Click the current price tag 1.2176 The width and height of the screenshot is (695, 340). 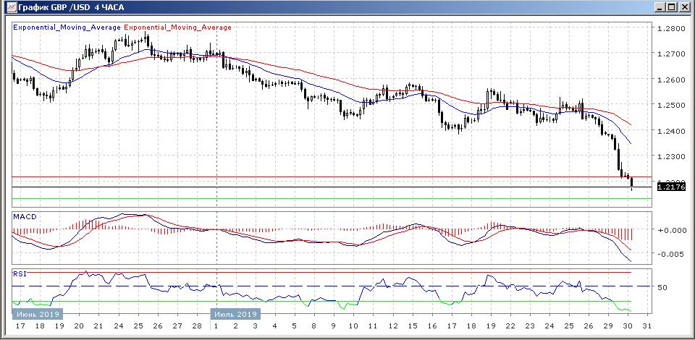[x=670, y=187]
